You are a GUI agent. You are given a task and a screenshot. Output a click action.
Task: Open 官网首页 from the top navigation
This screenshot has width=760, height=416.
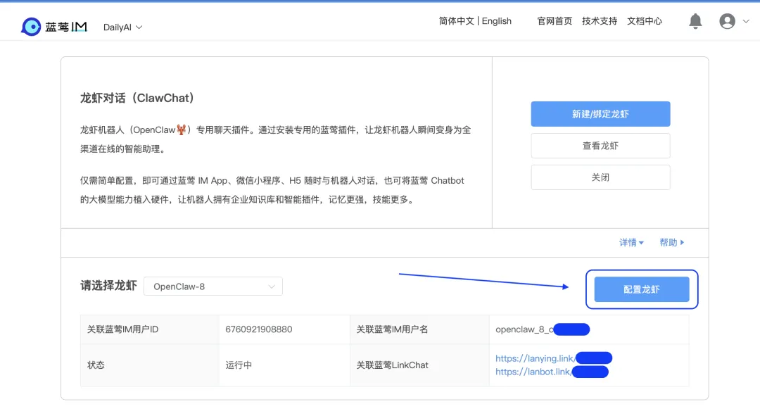tap(554, 21)
